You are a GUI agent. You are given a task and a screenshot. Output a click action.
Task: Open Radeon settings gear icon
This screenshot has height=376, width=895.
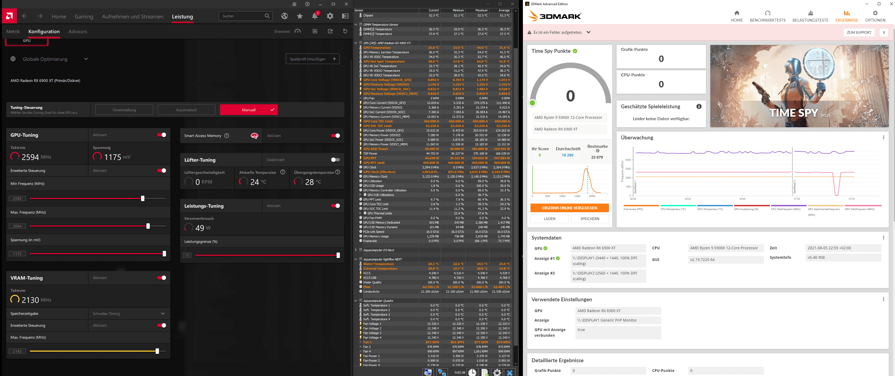click(330, 16)
